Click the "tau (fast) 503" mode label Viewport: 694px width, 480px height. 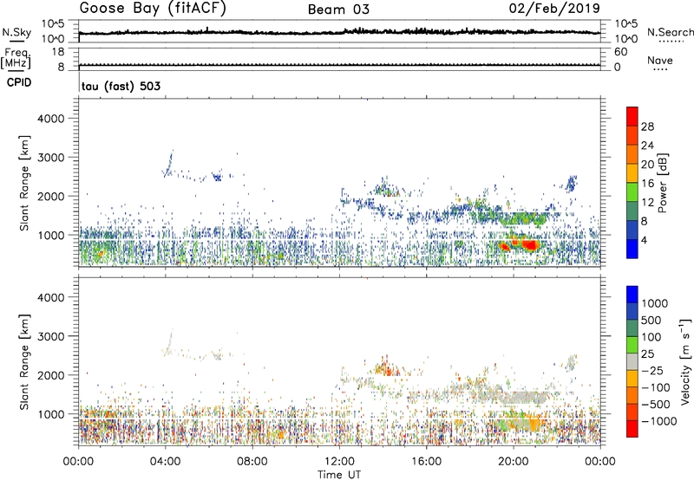click(121, 86)
